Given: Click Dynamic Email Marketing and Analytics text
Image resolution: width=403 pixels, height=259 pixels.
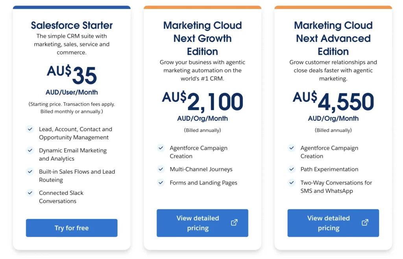Looking at the screenshot, I should click(73, 154).
